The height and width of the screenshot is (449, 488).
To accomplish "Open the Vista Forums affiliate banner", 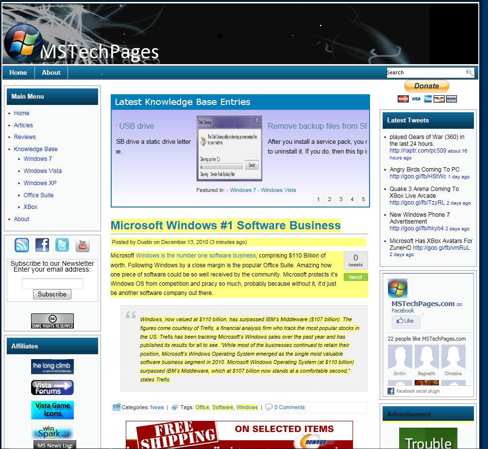I will click(x=52, y=387).
